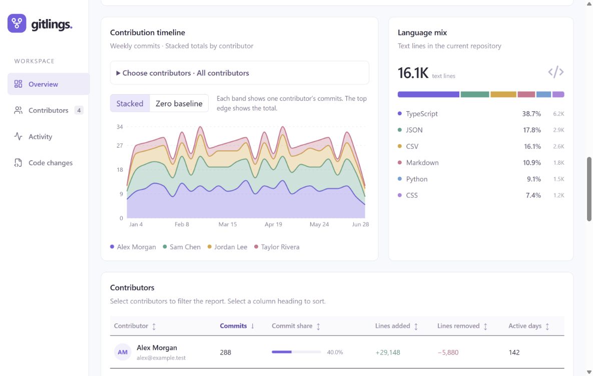The width and height of the screenshot is (593, 376).
Task: Click the sort arrows beside Active days
Action: coord(547,326)
